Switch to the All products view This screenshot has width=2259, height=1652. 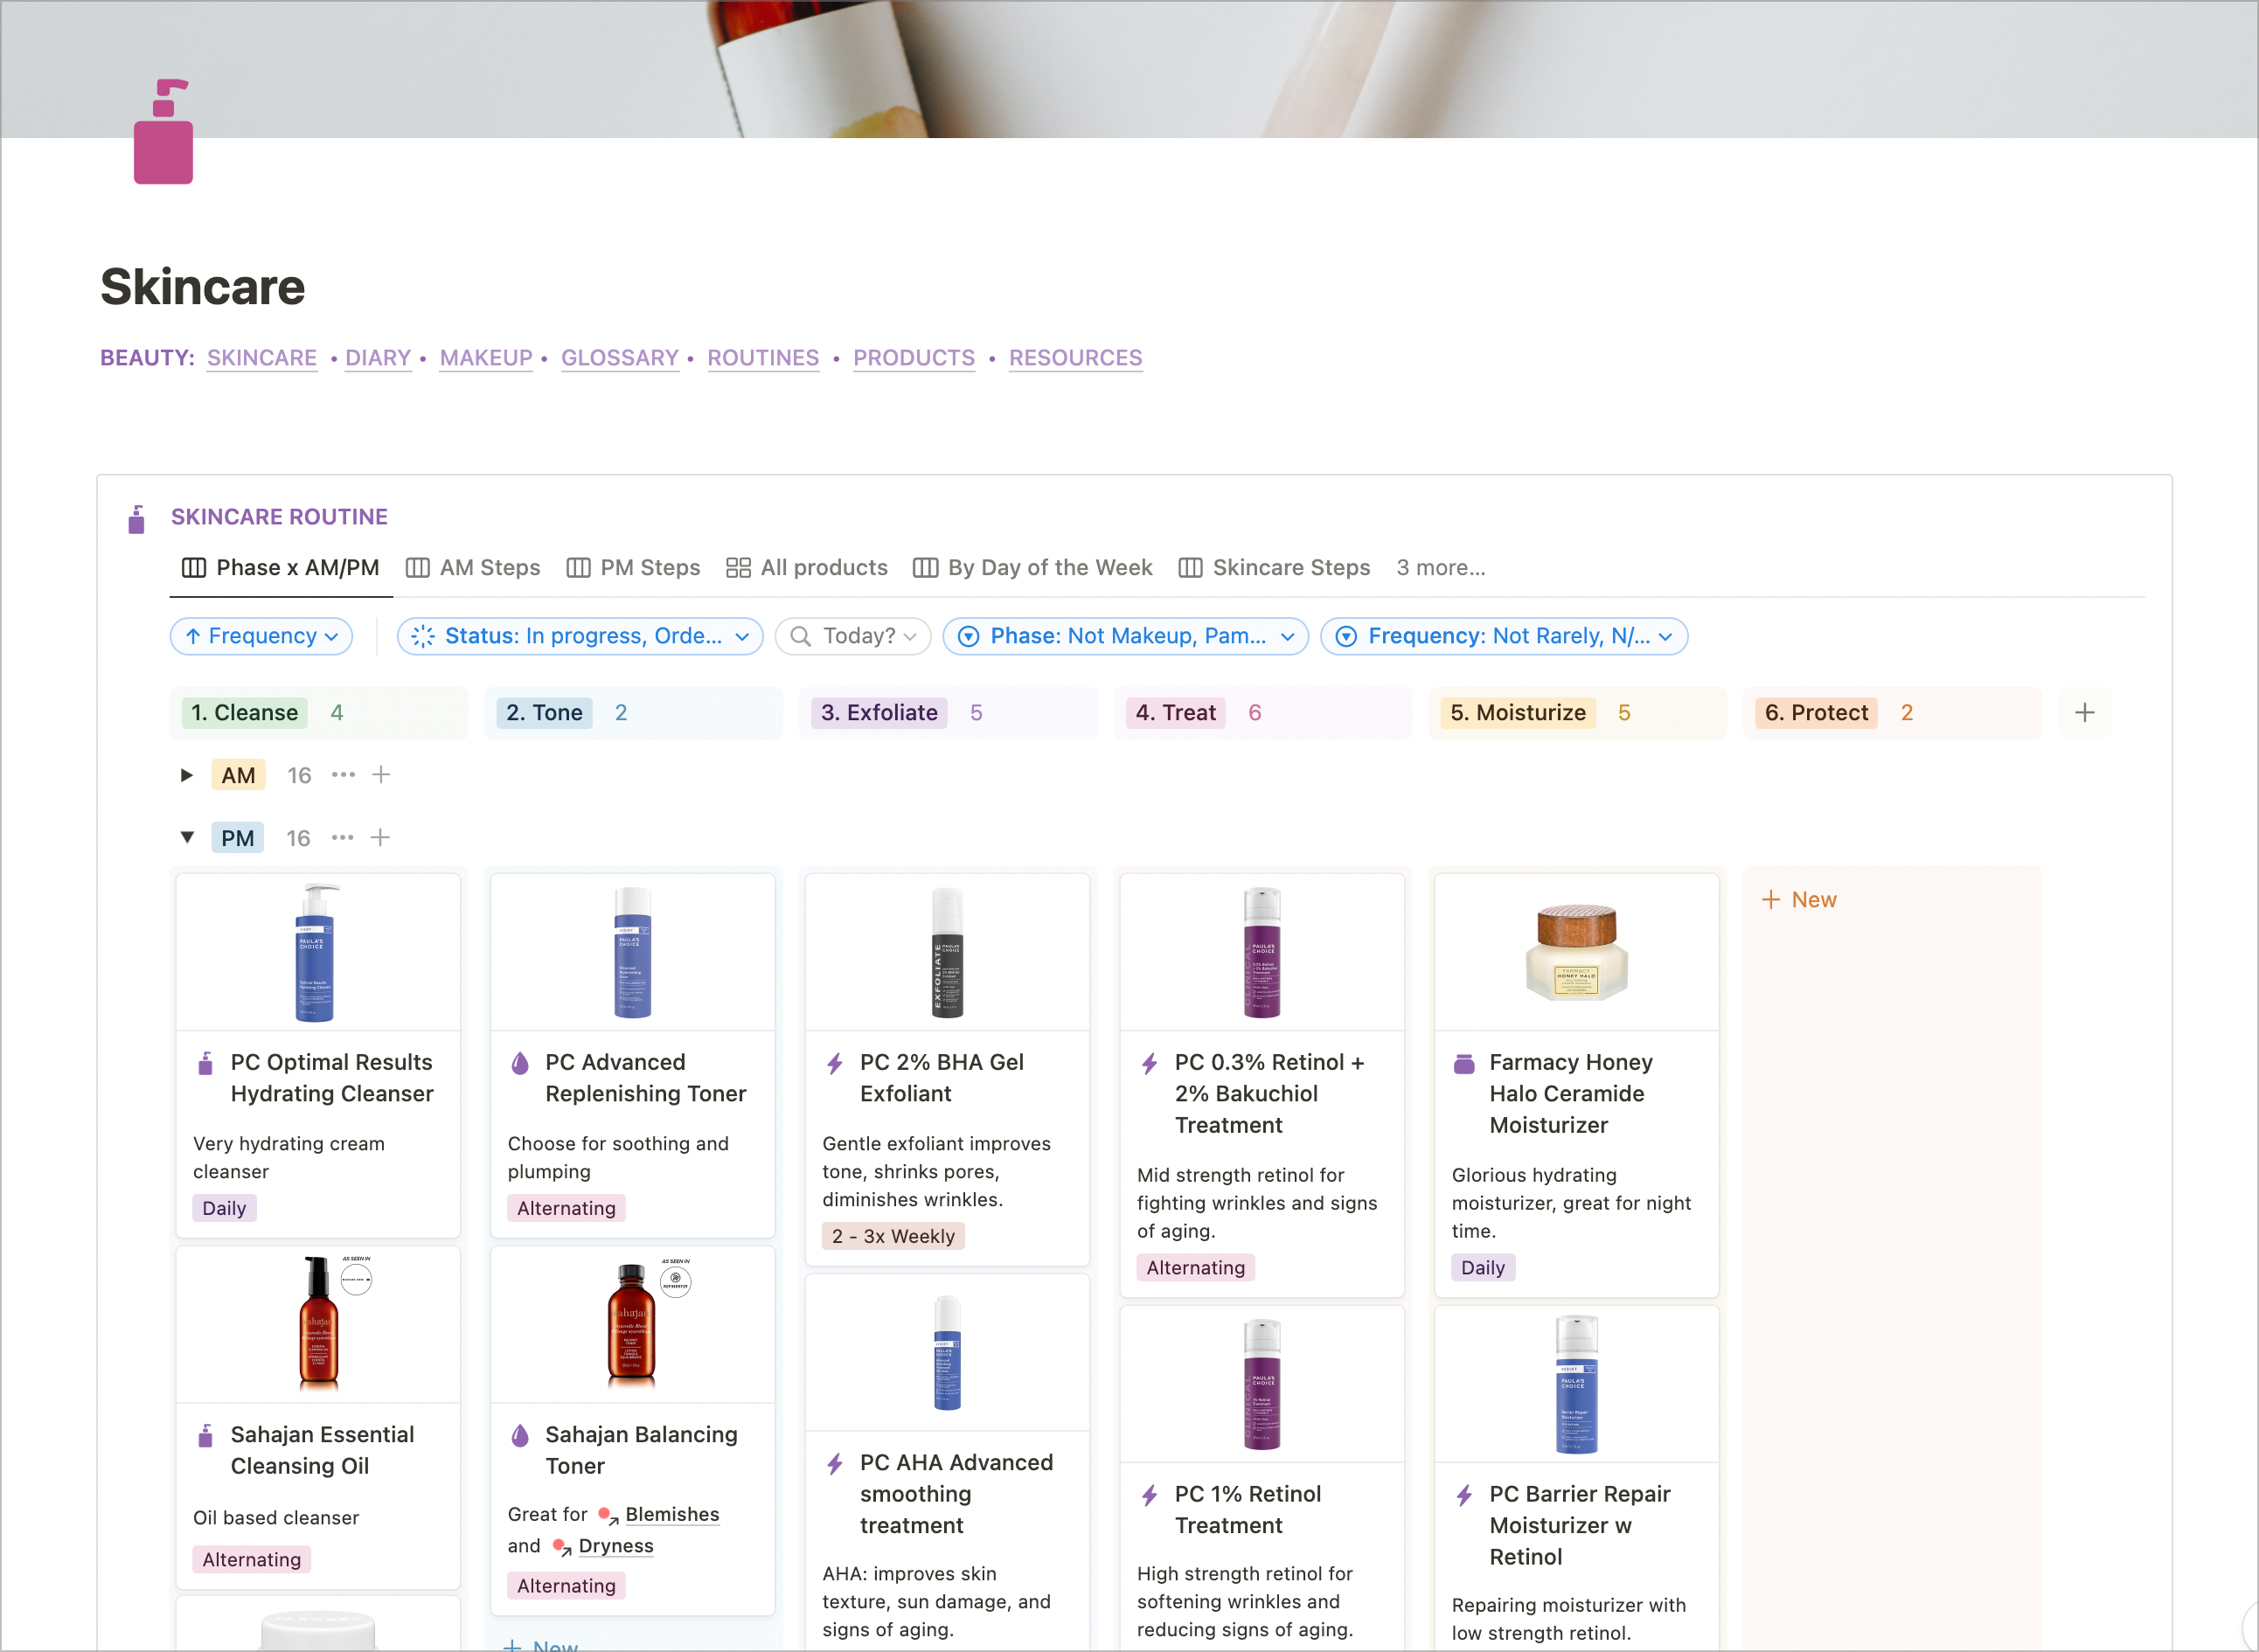(x=807, y=568)
